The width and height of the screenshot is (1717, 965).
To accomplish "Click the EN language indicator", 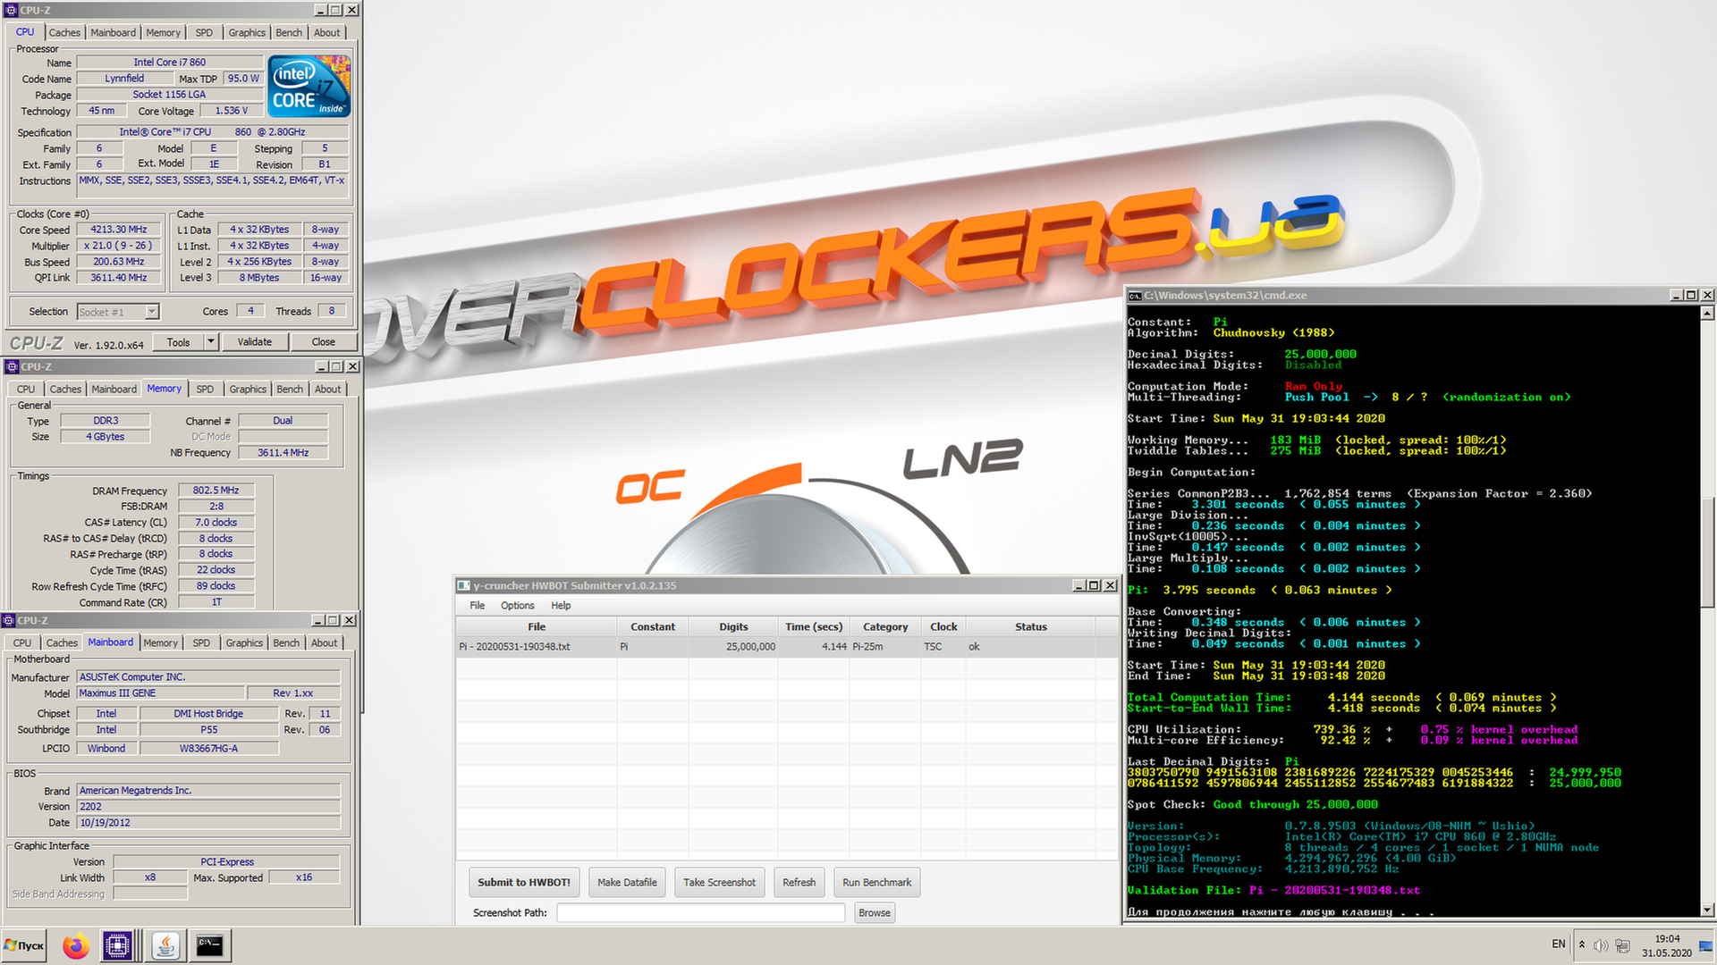I will pyautogui.click(x=1559, y=944).
